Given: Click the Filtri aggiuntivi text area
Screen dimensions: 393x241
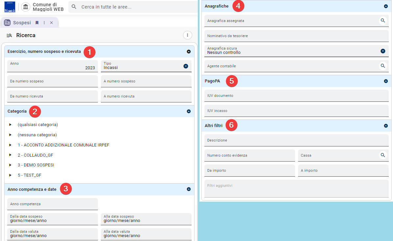Looking at the screenshot, I should pyautogui.click(x=296, y=188).
